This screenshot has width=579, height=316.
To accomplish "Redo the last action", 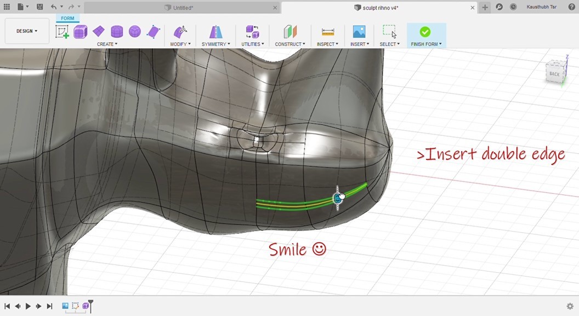I will click(x=71, y=7).
